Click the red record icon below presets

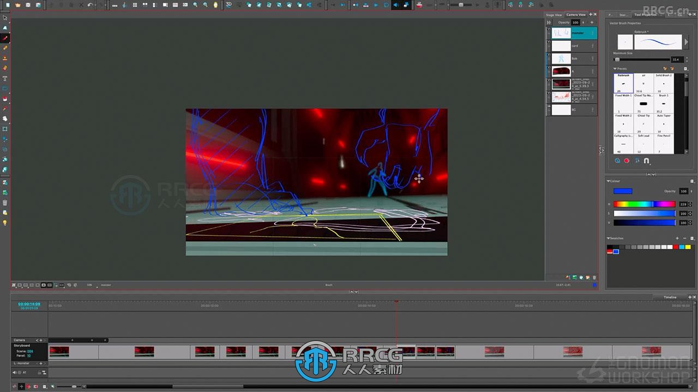point(627,161)
